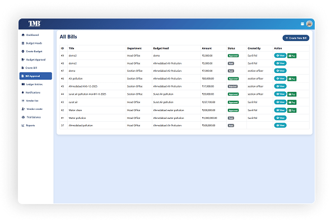Open Vendor create user icon
Image resolution: width=331 pixels, height=222 pixels.
(x=23, y=109)
